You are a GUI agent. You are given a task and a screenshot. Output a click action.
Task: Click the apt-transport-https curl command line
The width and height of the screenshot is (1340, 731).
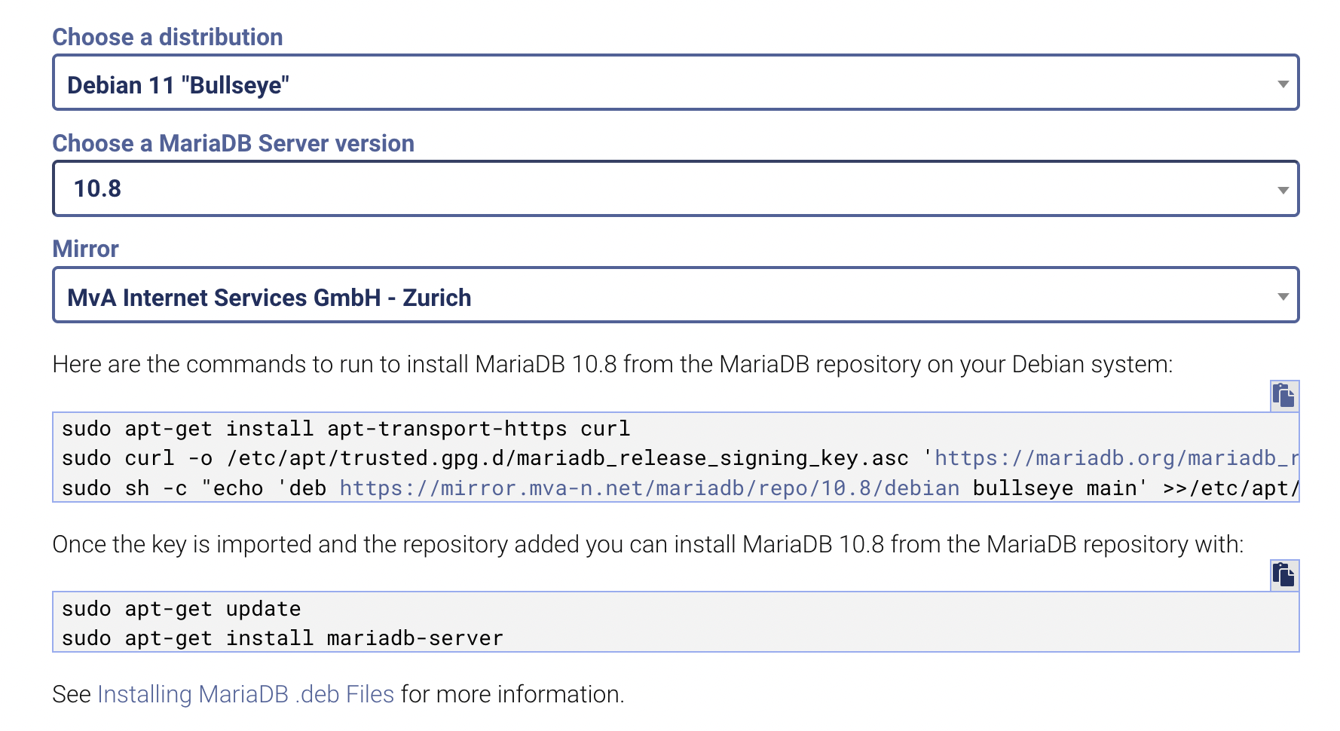tap(346, 429)
